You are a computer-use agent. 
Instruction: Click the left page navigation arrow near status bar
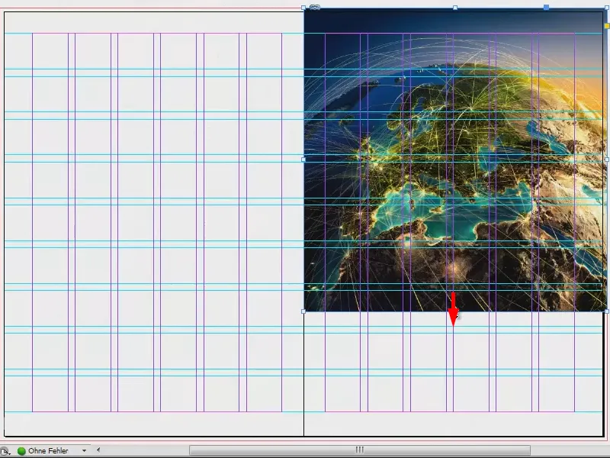(99, 450)
